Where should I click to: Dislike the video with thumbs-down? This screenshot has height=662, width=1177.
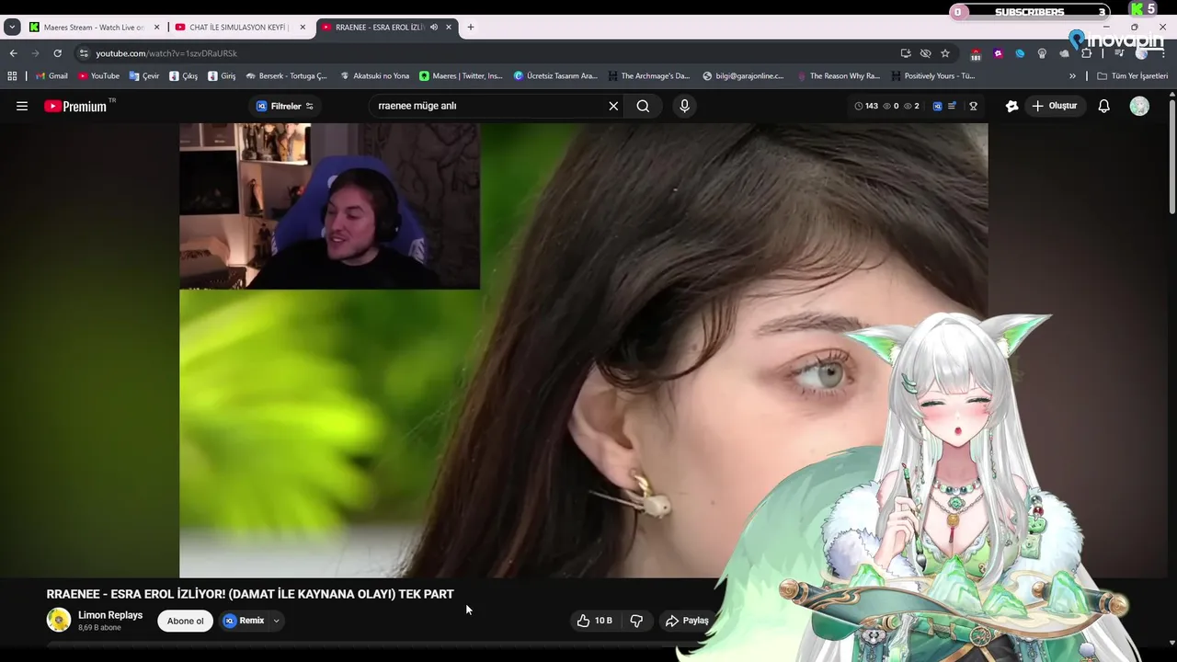click(636, 621)
